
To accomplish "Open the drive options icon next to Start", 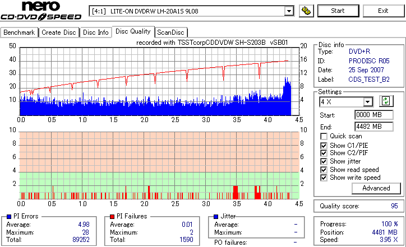I will 306,11.
